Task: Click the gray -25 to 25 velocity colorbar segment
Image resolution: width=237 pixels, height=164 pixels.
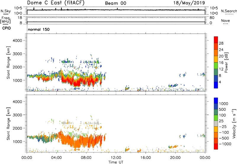Action: pos(216,123)
